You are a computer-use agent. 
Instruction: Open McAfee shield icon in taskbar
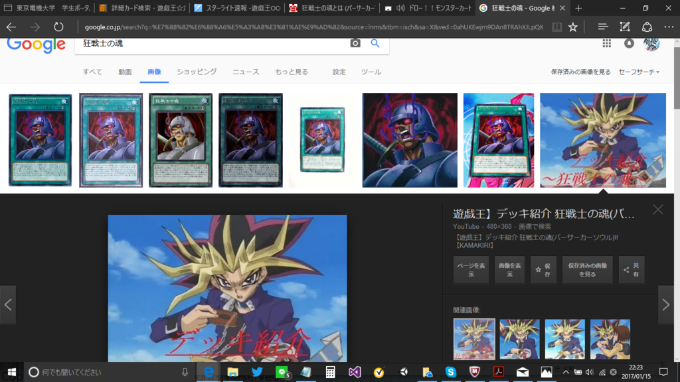point(474,372)
